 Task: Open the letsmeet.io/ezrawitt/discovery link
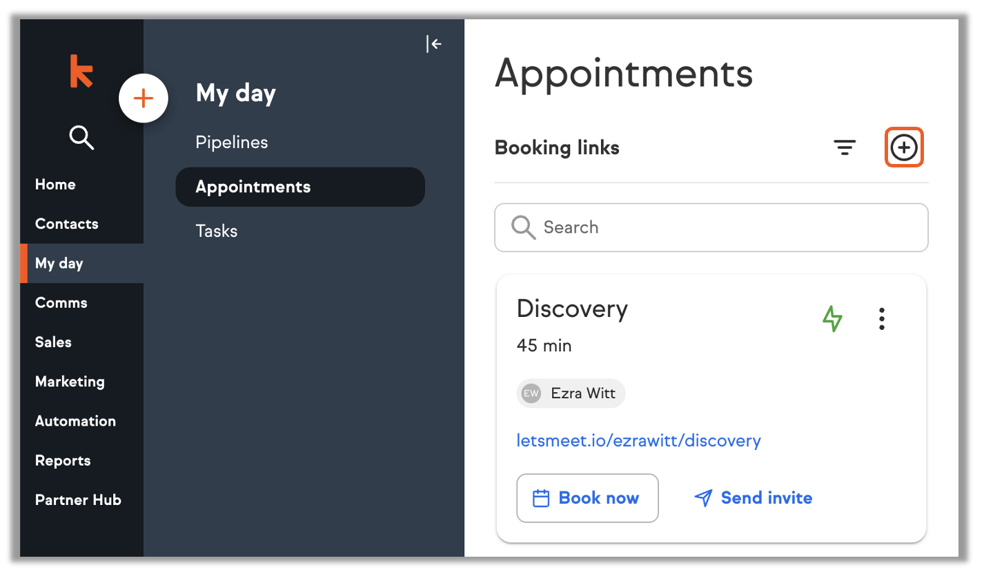pos(638,440)
